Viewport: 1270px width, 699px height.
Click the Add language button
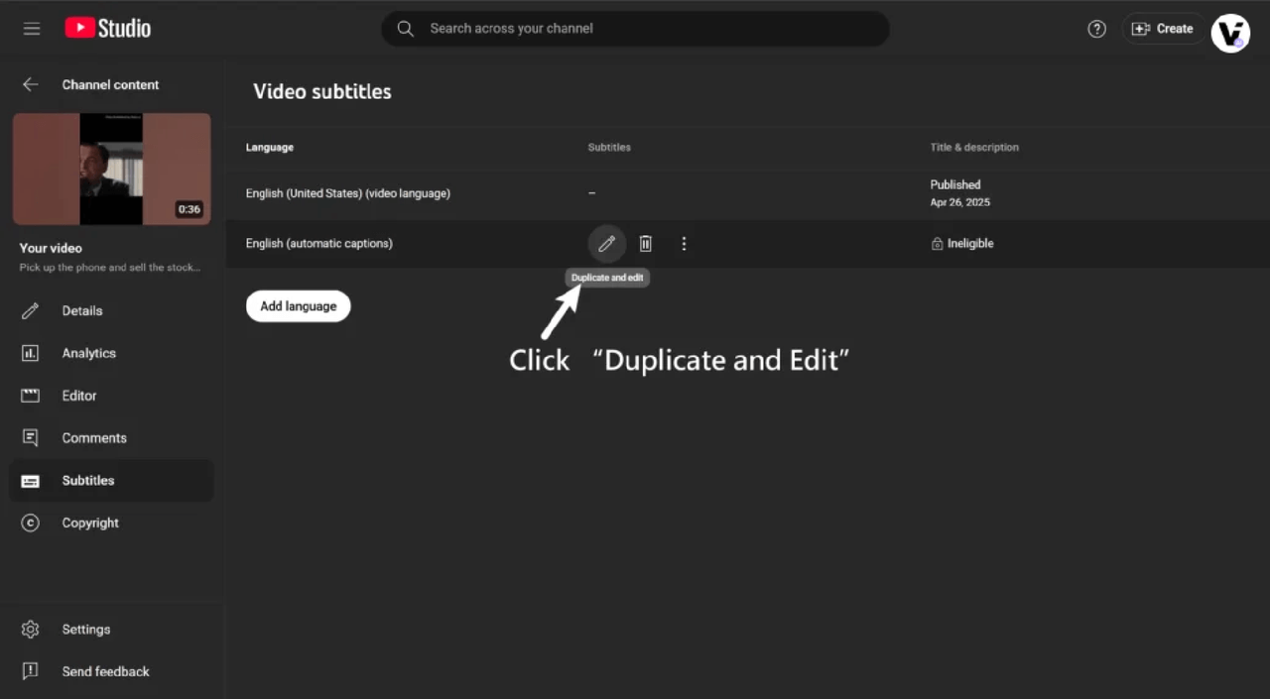pos(298,306)
